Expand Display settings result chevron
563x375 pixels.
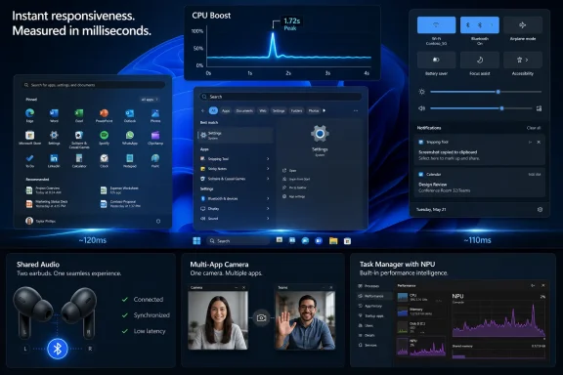click(268, 208)
